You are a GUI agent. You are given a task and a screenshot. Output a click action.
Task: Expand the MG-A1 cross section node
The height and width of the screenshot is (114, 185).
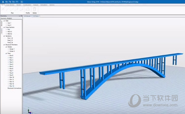pyautogui.click(x=6, y=32)
